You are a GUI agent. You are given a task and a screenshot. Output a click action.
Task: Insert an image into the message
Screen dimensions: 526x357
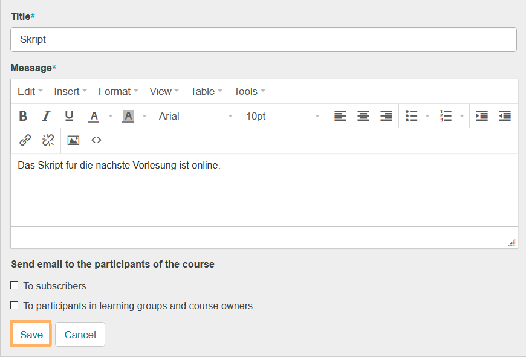(x=73, y=140)
